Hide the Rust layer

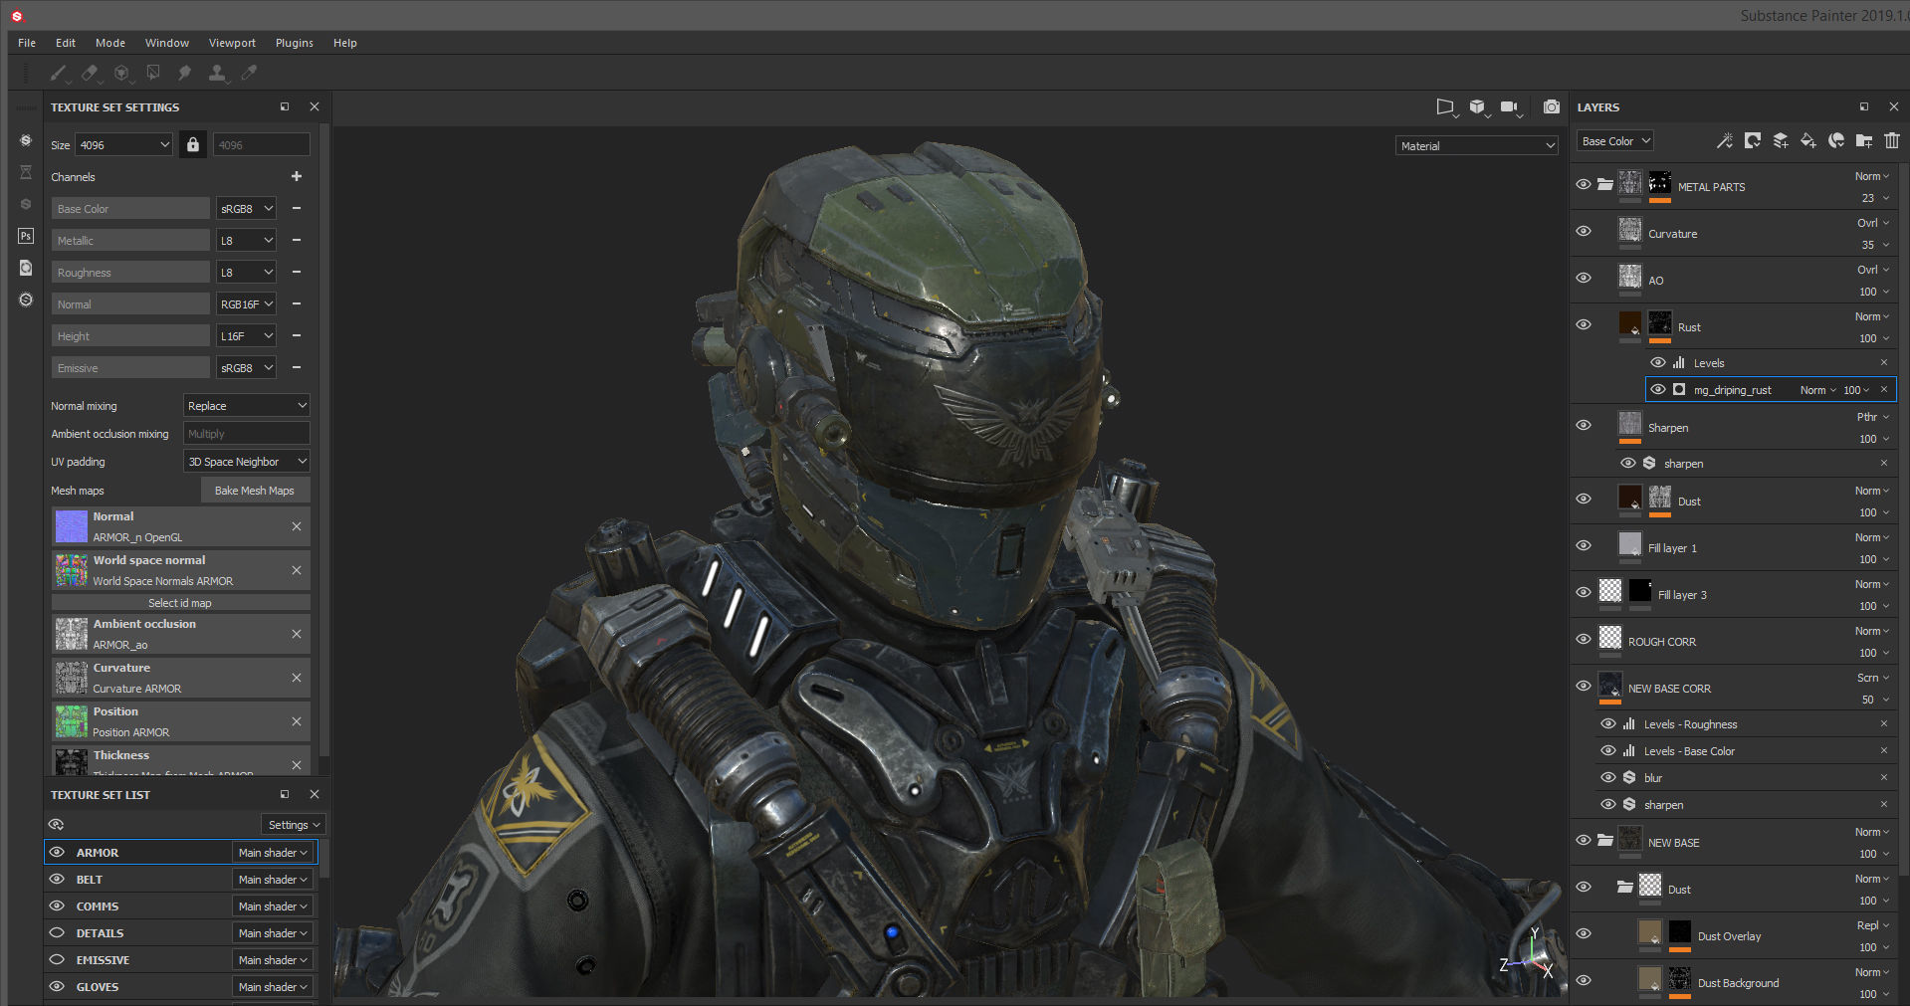1584,324
